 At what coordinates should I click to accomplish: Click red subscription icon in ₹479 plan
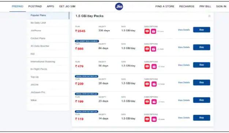pyautogui.click(x=147, y=66)
